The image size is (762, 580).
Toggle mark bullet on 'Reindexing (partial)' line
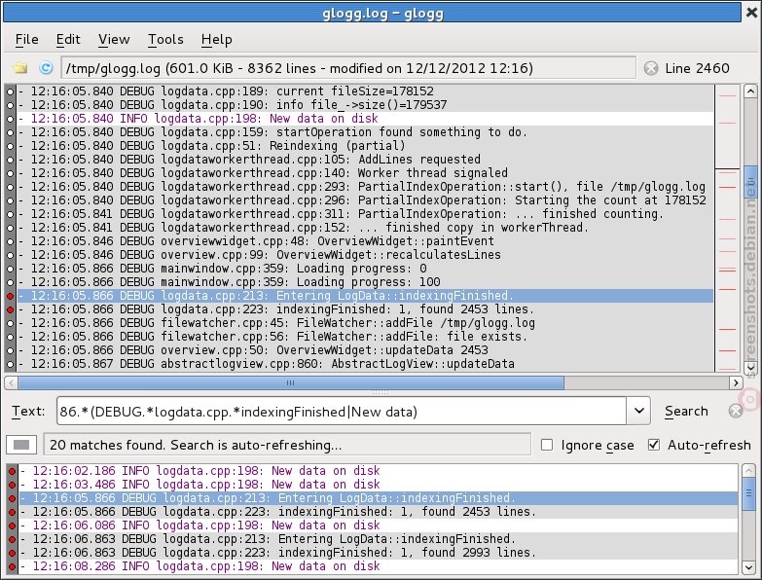10,146
